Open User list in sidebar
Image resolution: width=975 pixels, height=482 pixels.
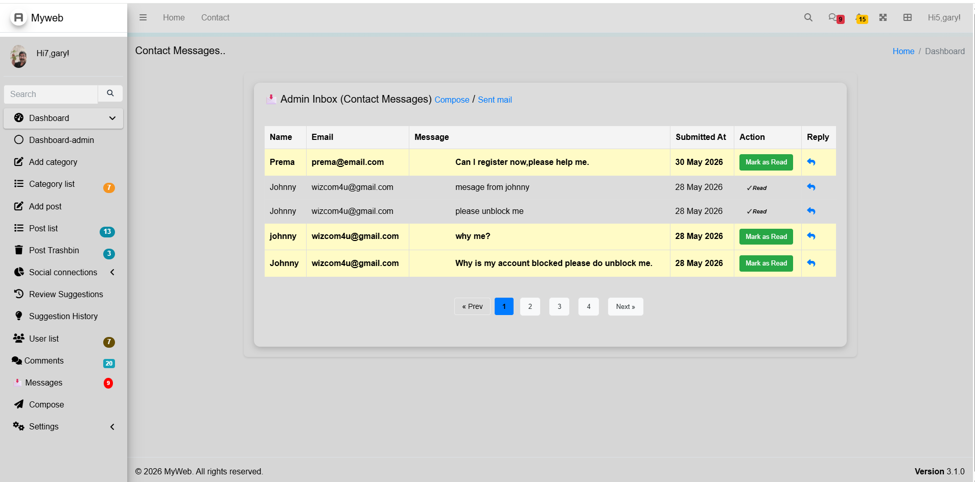(x=63, y=339)
